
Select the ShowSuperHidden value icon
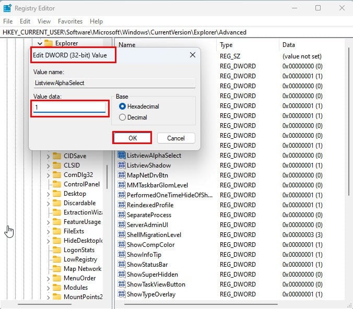[122, 274]
